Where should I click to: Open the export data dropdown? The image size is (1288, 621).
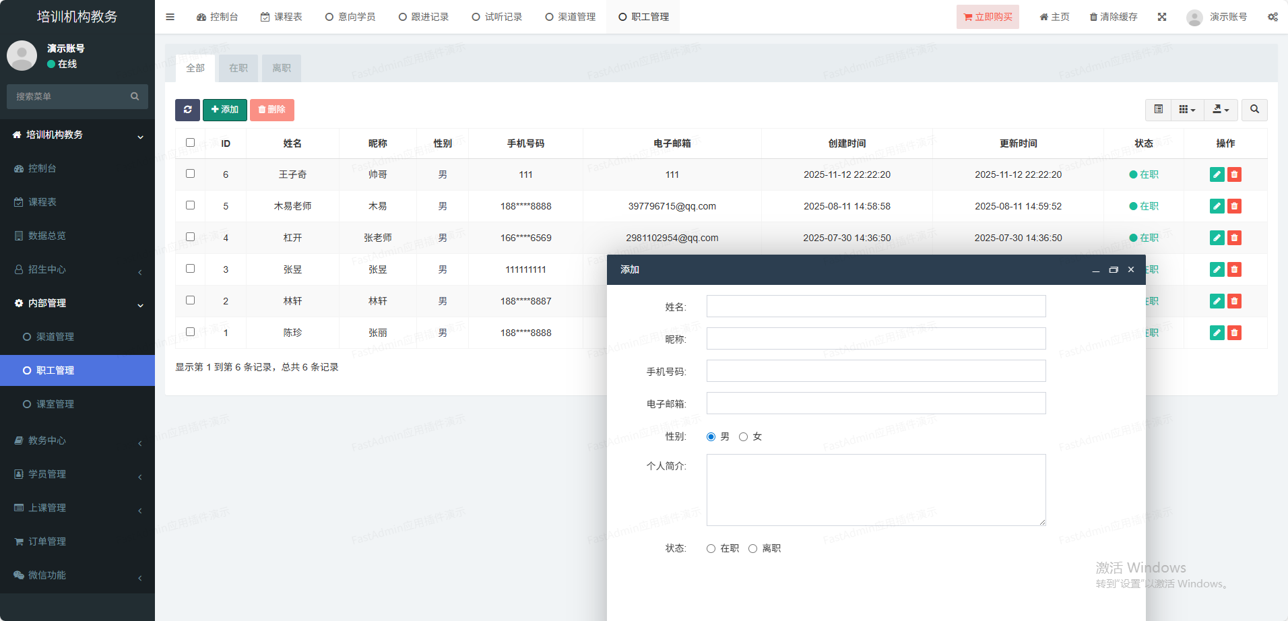click(x=1221, y=109)
